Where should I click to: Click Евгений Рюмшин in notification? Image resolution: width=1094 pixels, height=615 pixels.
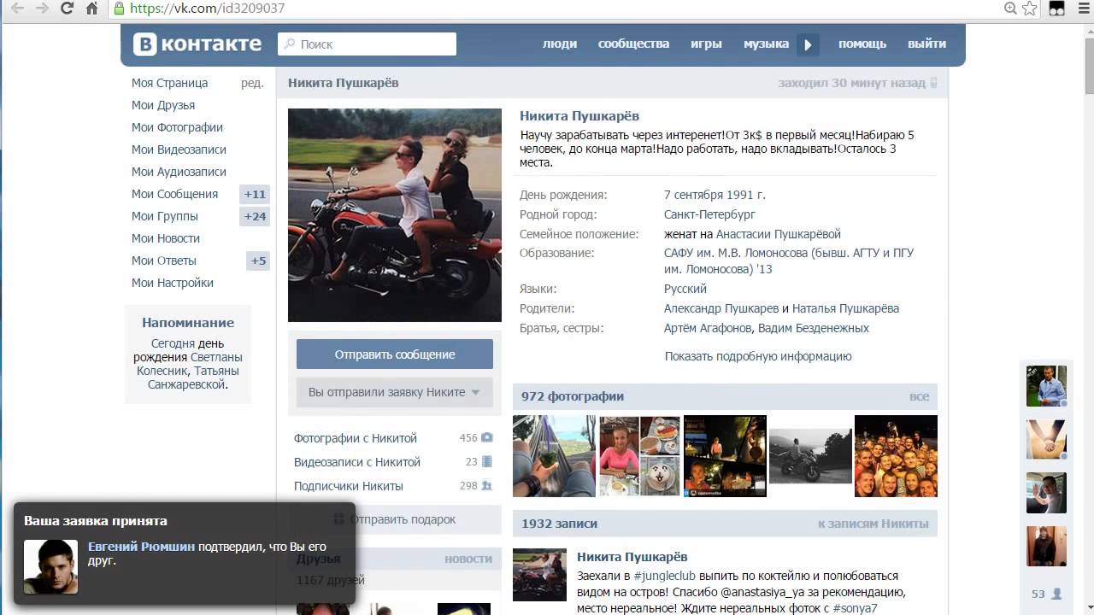pyautogui.click(x=141, y=547)
